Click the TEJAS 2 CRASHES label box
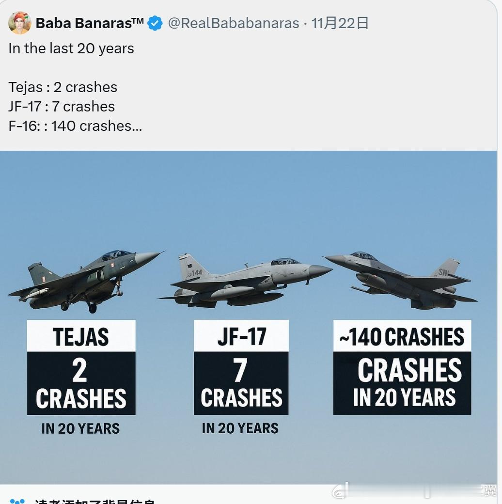Screen dimensions: 502x504 click(81, 367)
